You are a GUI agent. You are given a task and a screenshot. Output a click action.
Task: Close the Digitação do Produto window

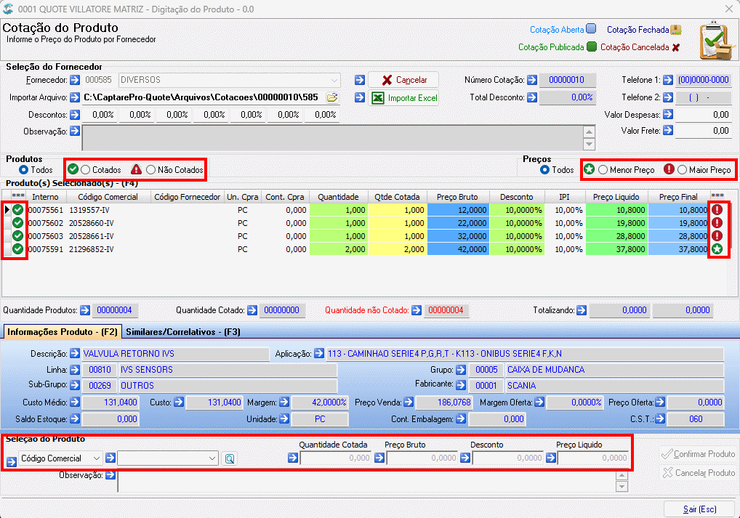[x=728, y=9]
